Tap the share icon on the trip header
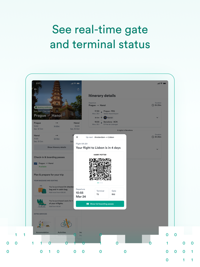 78,89
